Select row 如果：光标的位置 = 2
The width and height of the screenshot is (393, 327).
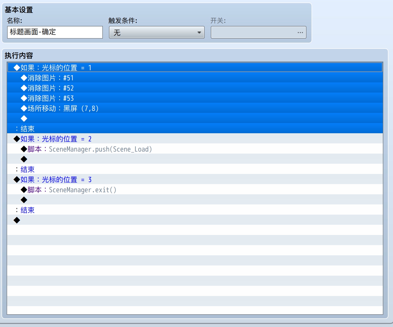(x=195, y=139)
